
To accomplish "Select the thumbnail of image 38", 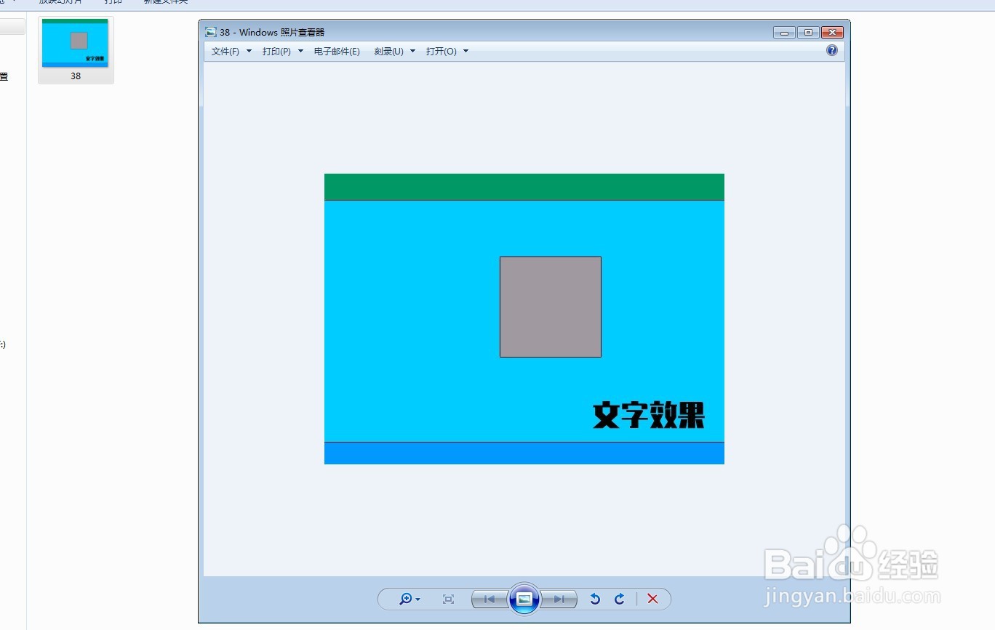I will click(x=76, y=43).
